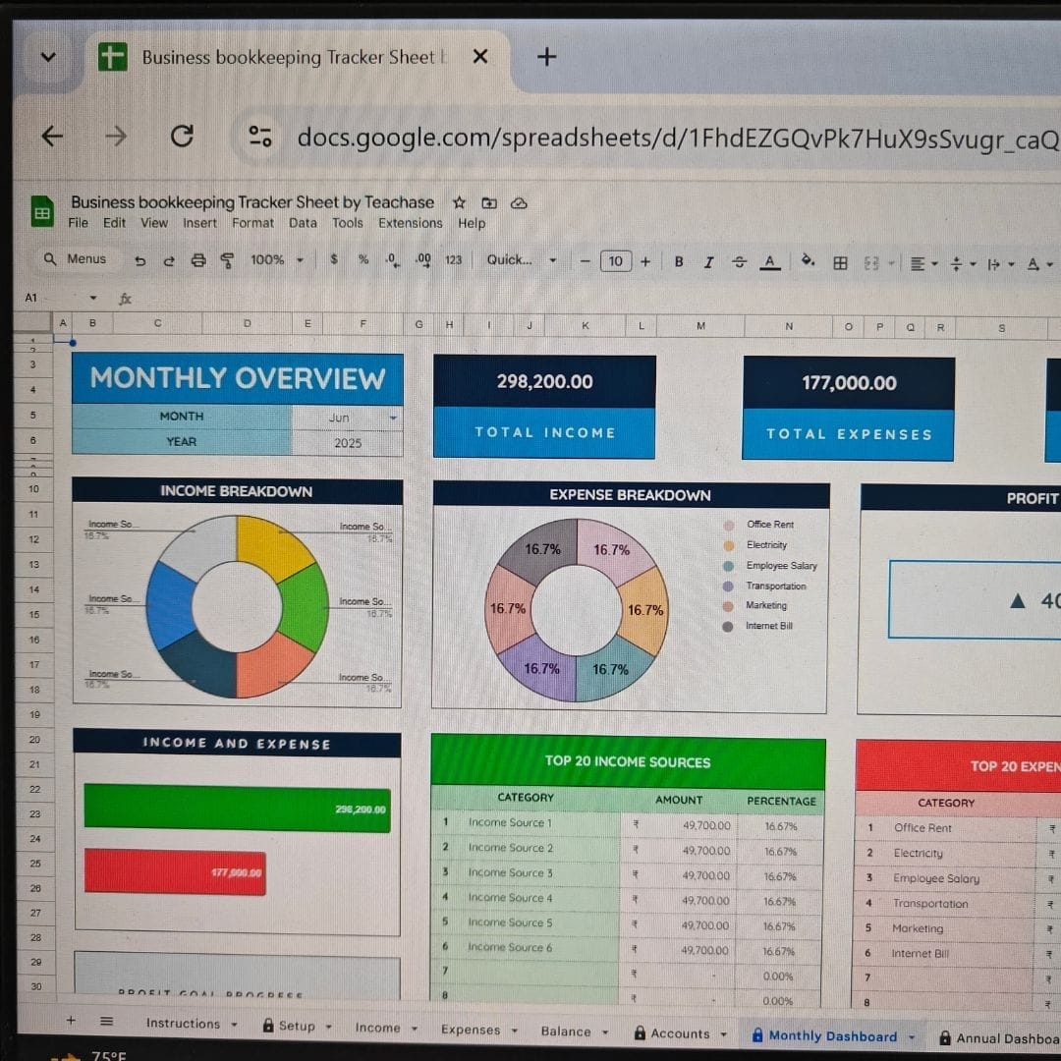This screenshot has height=1061, width=1061.
Task: Open vertical align dropdown
Action: (963, 264)
